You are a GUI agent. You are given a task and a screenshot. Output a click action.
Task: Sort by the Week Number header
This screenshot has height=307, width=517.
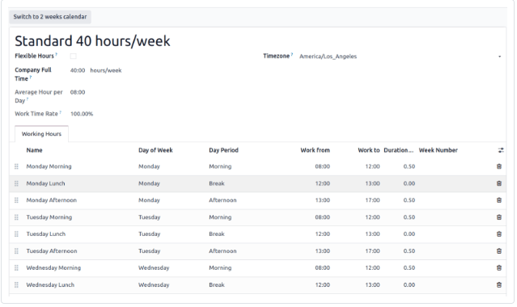click(x=439, y=150)
